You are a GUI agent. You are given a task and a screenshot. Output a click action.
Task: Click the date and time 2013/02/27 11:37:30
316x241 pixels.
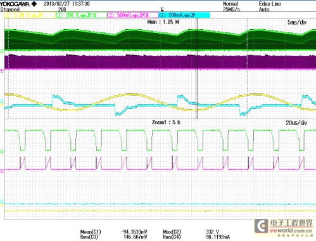(x=66, y=4)
